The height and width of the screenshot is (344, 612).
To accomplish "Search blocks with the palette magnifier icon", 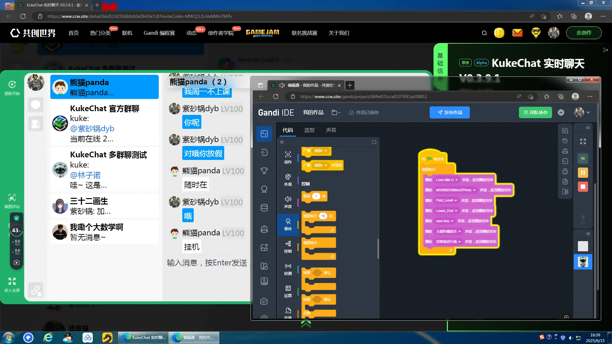I will pos(374,142).
